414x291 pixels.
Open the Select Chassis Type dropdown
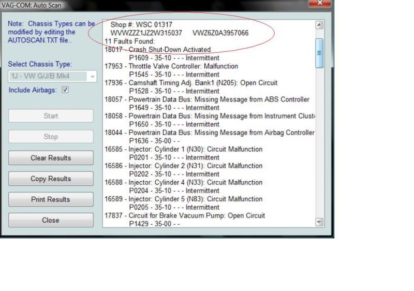(x=53, y=76)
